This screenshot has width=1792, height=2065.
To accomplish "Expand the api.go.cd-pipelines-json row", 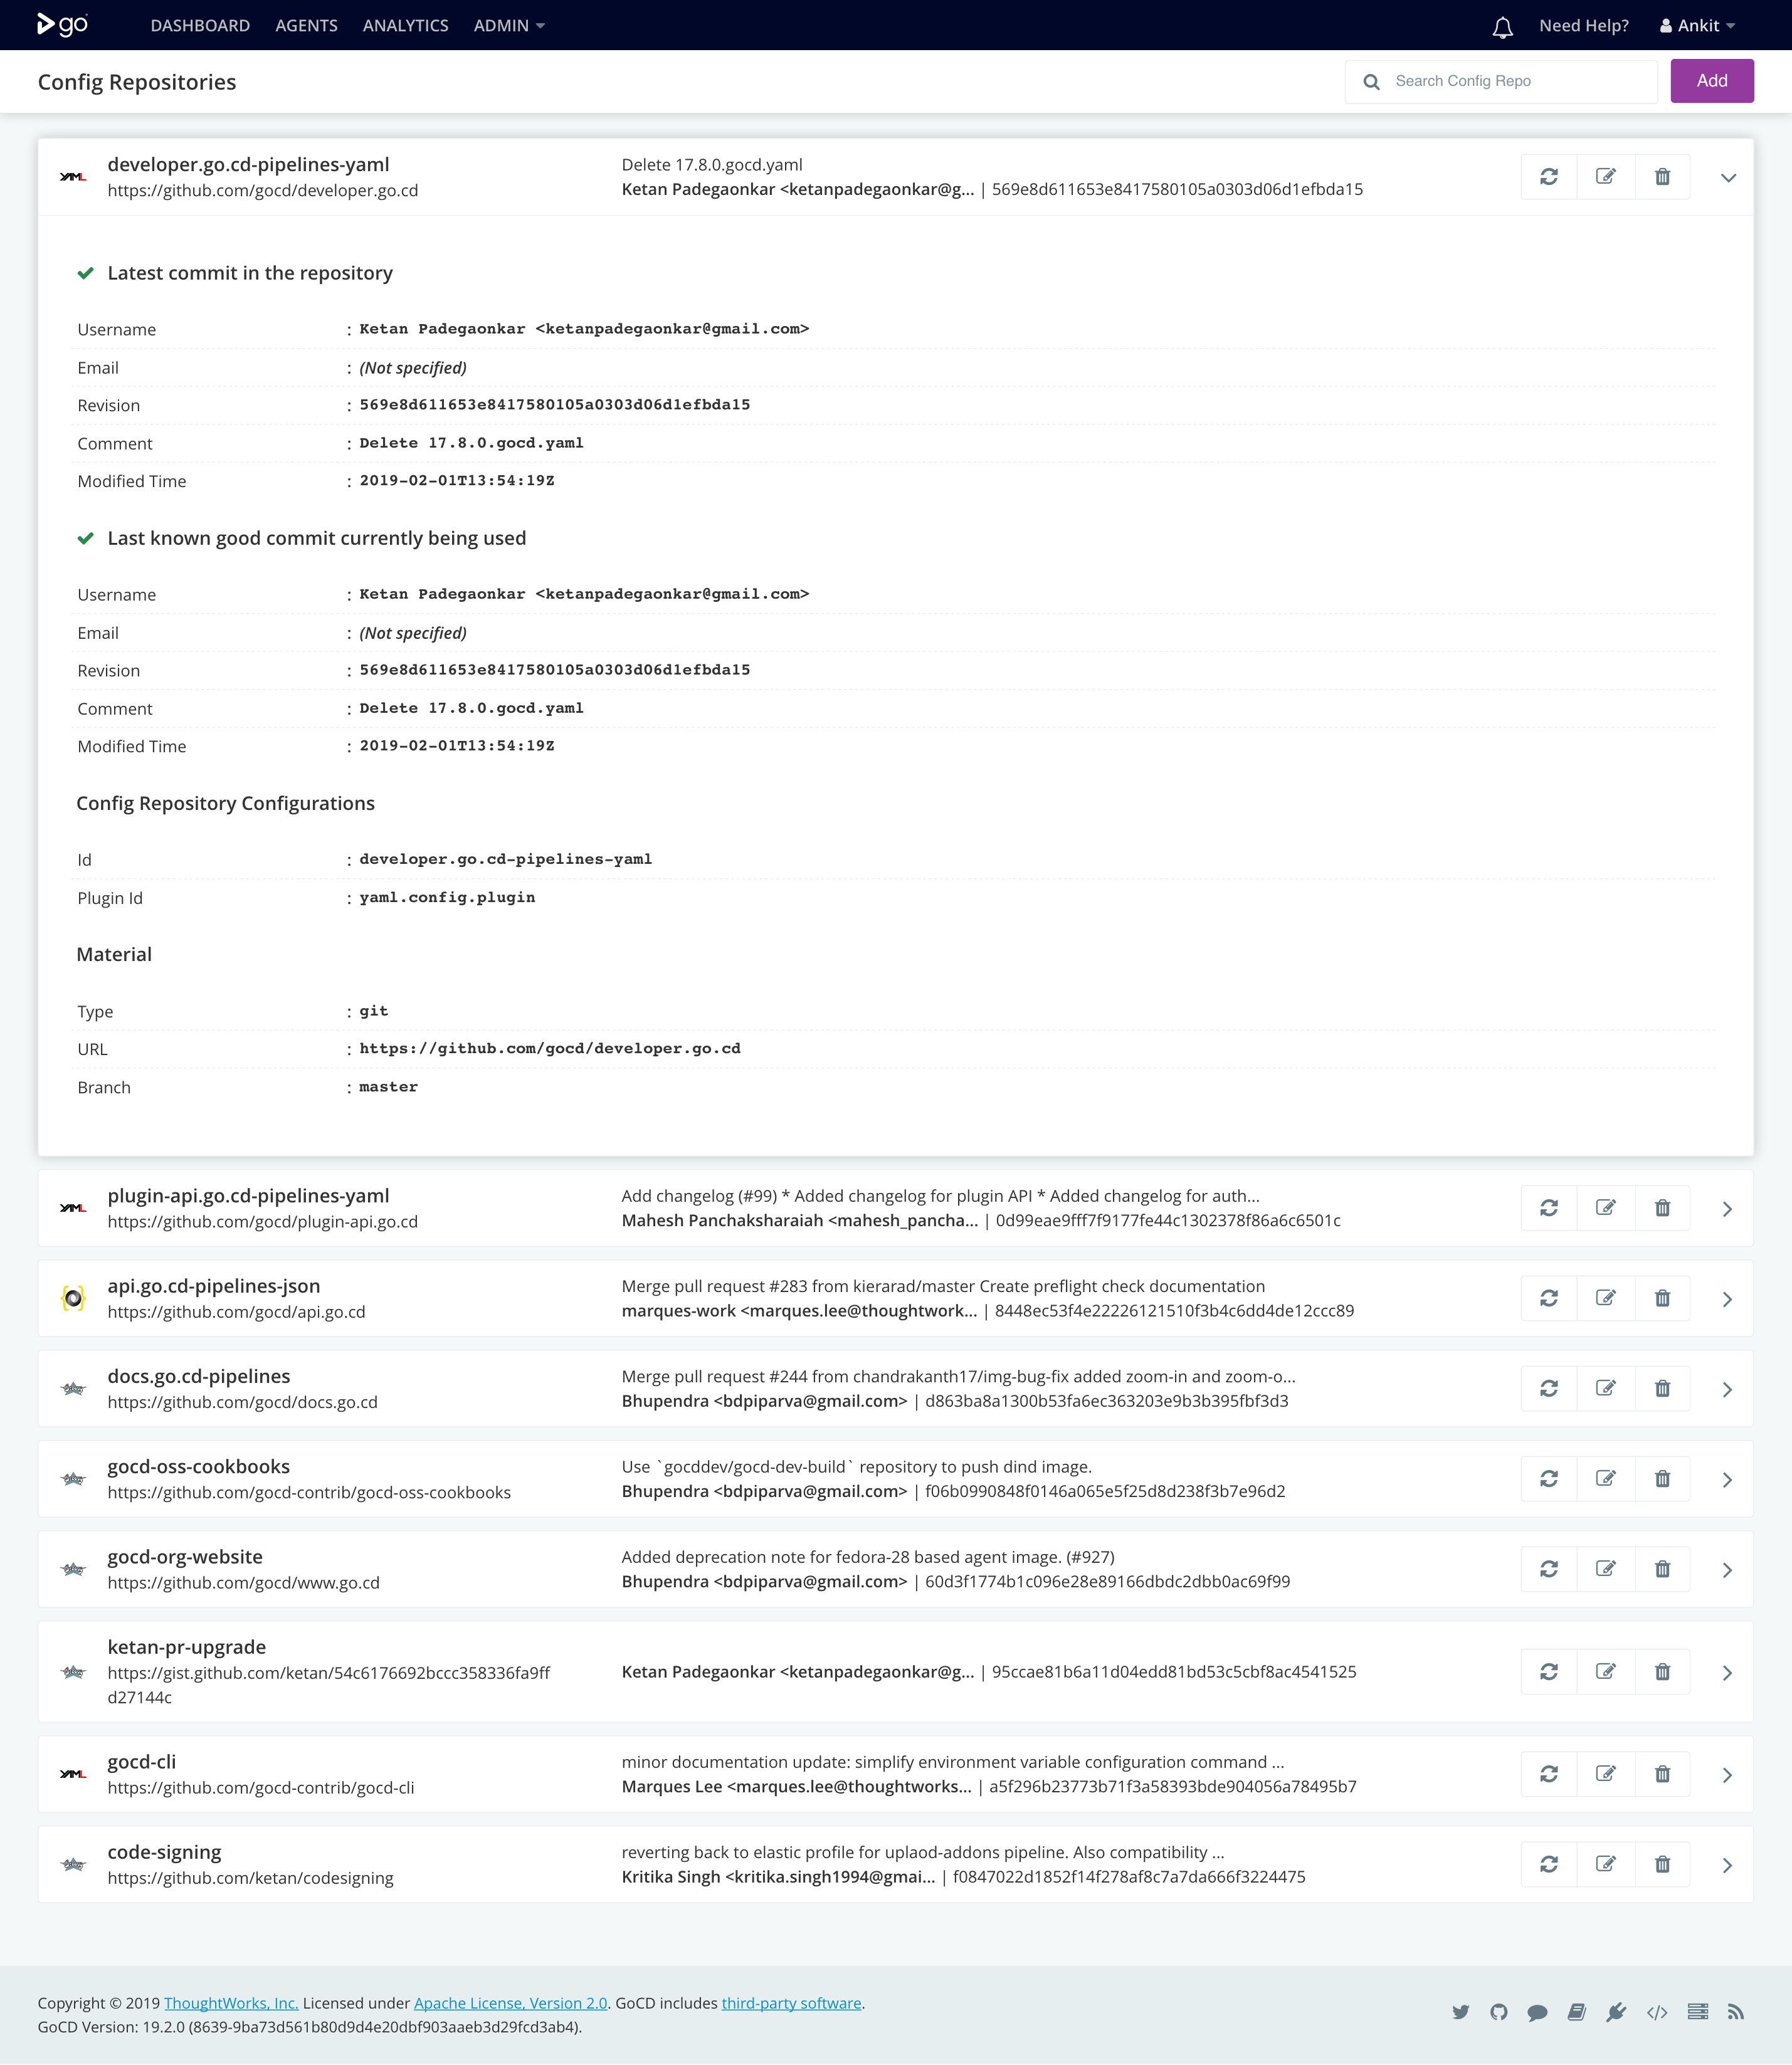I will [x=1727, y=1299].
